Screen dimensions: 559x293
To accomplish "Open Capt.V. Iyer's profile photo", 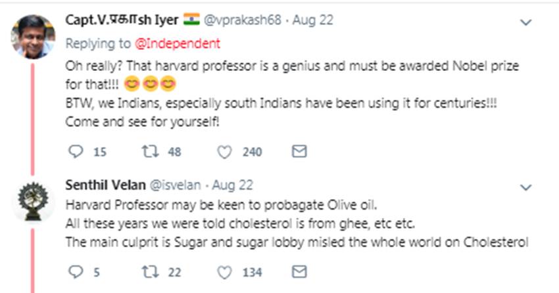I will click(32, 35).
